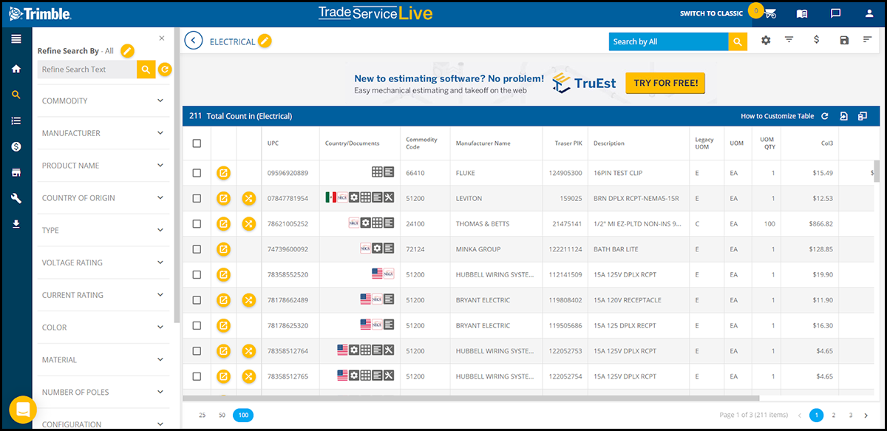The height and width of the screenshot is (431, 887).
Task: Show 25 items per page
Action: coord(202,415)
